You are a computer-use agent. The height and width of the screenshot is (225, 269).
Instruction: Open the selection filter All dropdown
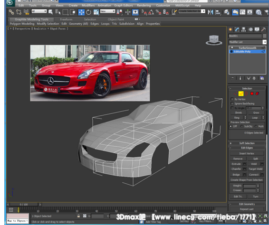[39, 11]
